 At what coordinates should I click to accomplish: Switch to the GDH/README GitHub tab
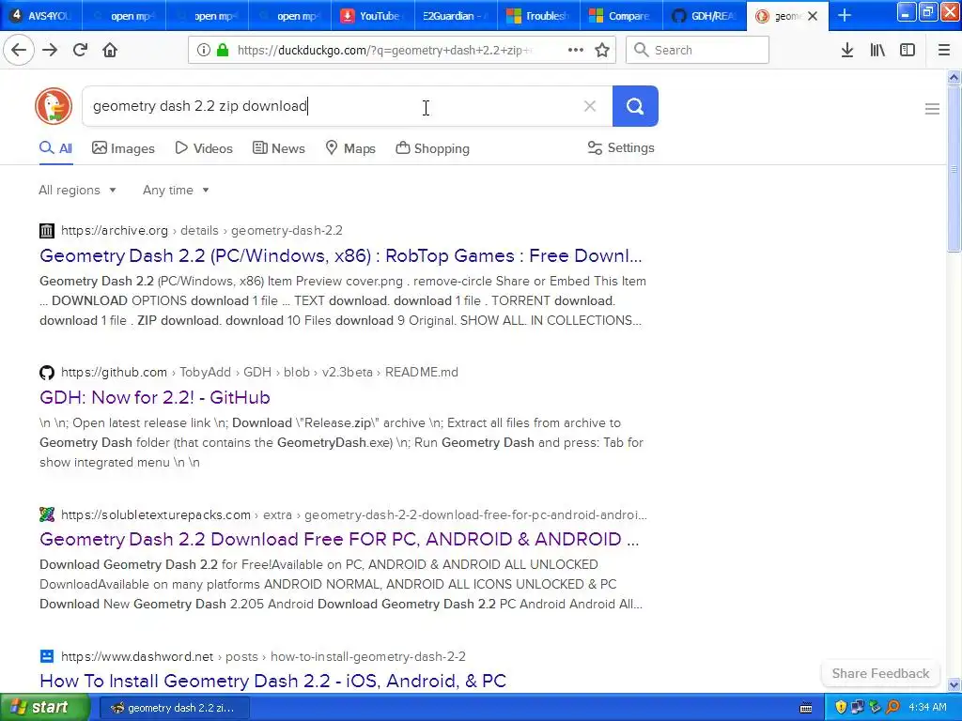tap(705, 16)
